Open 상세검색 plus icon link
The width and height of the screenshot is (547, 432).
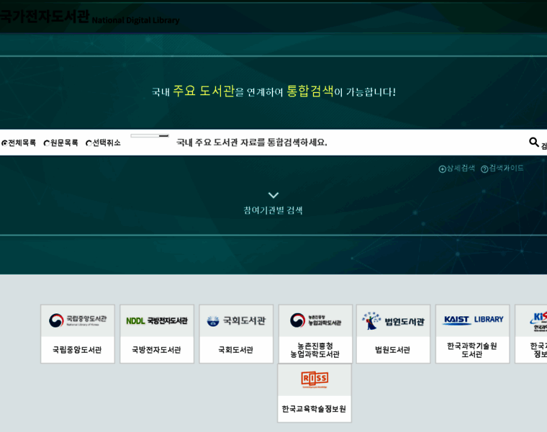tap(456, 168)
